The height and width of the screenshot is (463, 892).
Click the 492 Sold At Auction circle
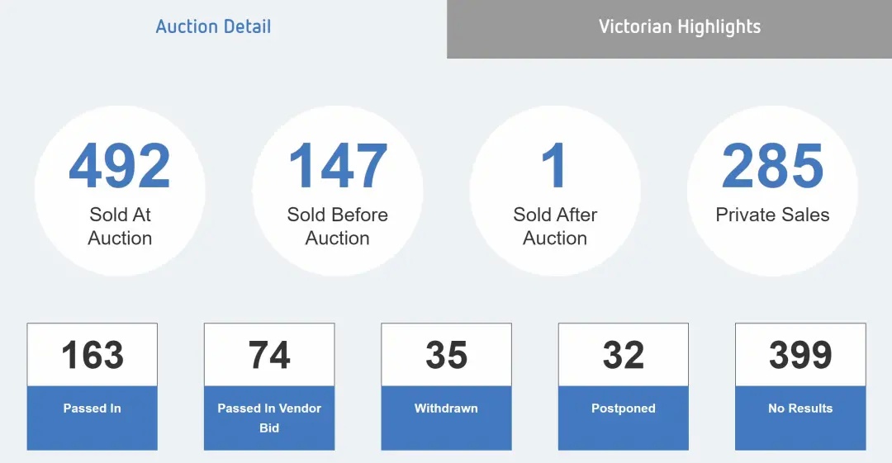pyautogui.click(x=120, y=191)
